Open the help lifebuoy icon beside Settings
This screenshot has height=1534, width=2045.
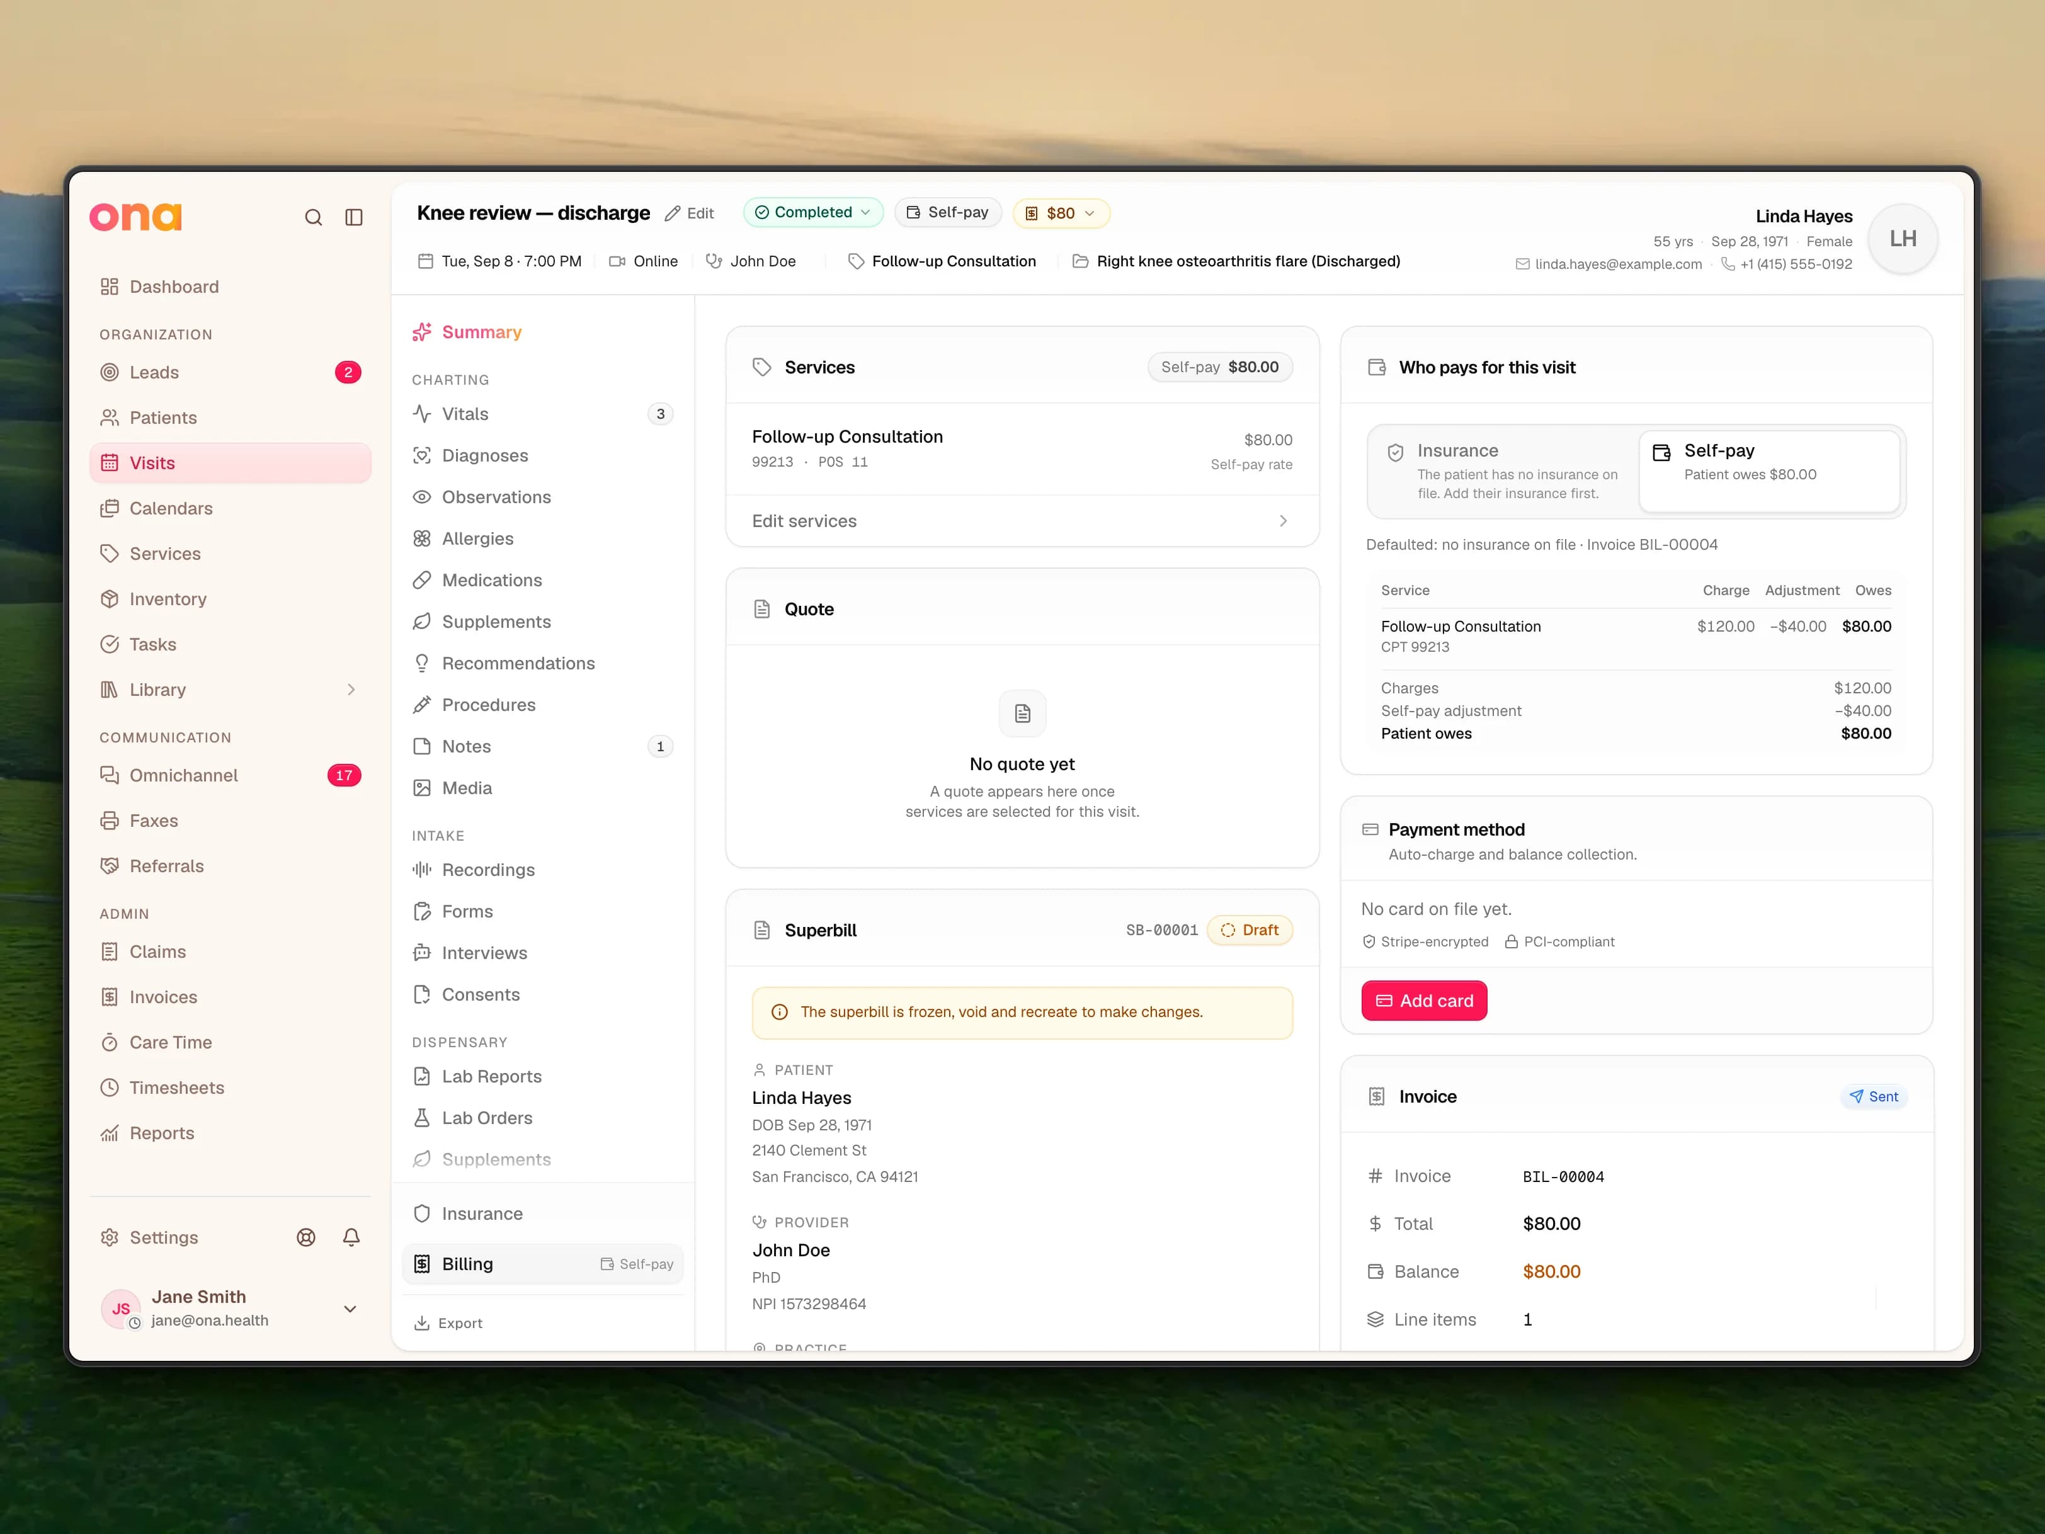click(306, 1237)
